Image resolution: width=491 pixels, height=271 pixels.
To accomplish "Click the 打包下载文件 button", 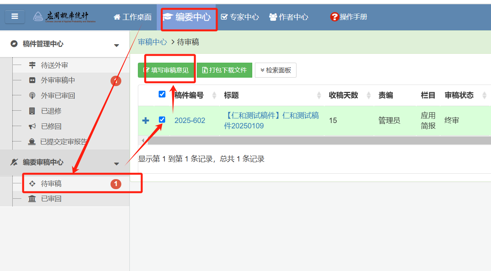I will point(225,70).
